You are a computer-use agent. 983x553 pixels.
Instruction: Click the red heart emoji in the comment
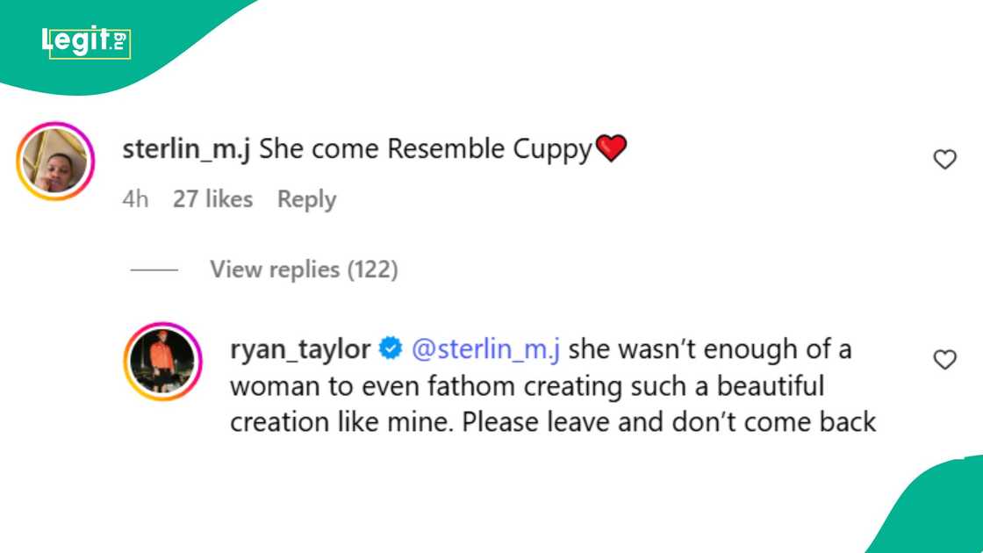pos(613,147)
